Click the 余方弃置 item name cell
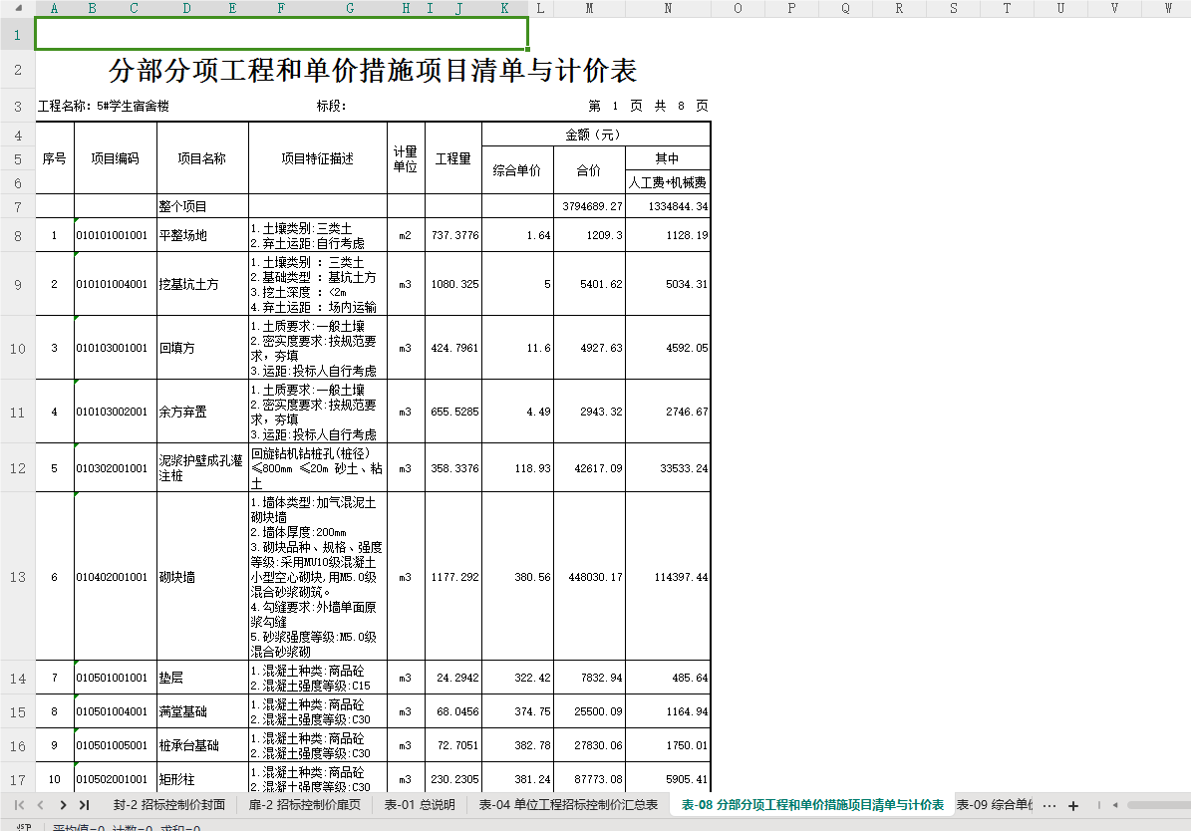This screenshot has height=831, width=1191. click(x=202, y=412)
